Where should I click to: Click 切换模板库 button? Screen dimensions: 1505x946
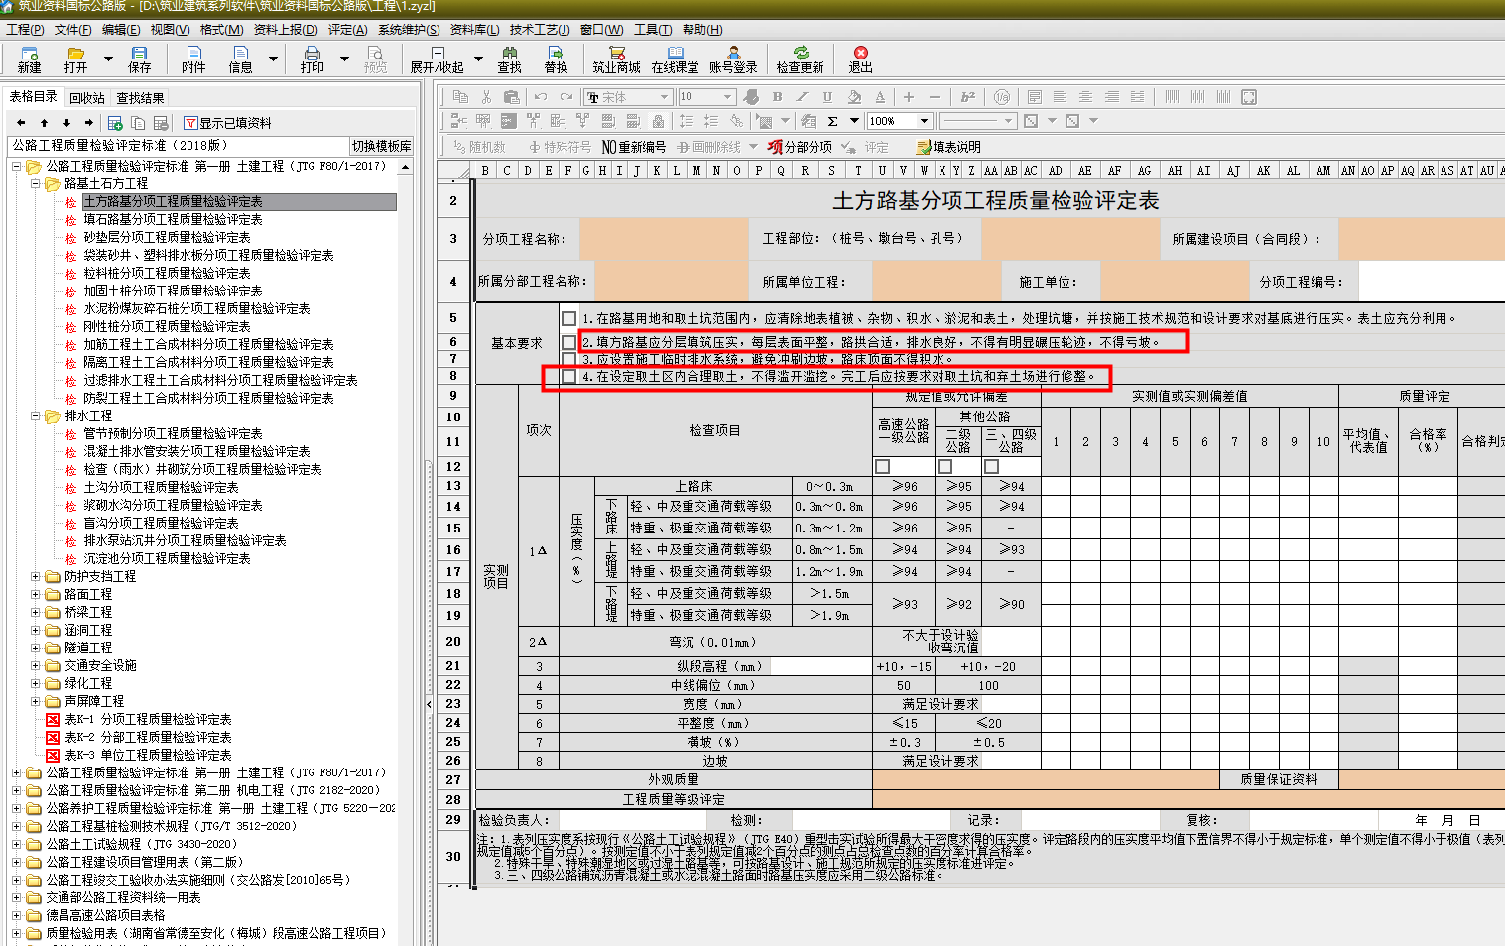382,146
